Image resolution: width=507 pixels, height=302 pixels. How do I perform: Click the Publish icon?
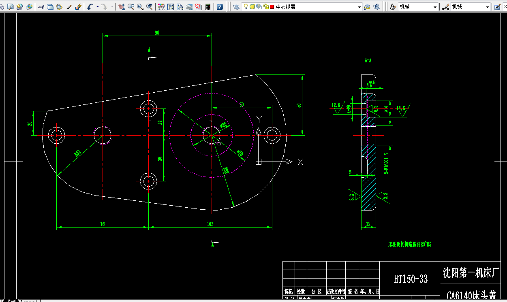click(x=19, y=7)
